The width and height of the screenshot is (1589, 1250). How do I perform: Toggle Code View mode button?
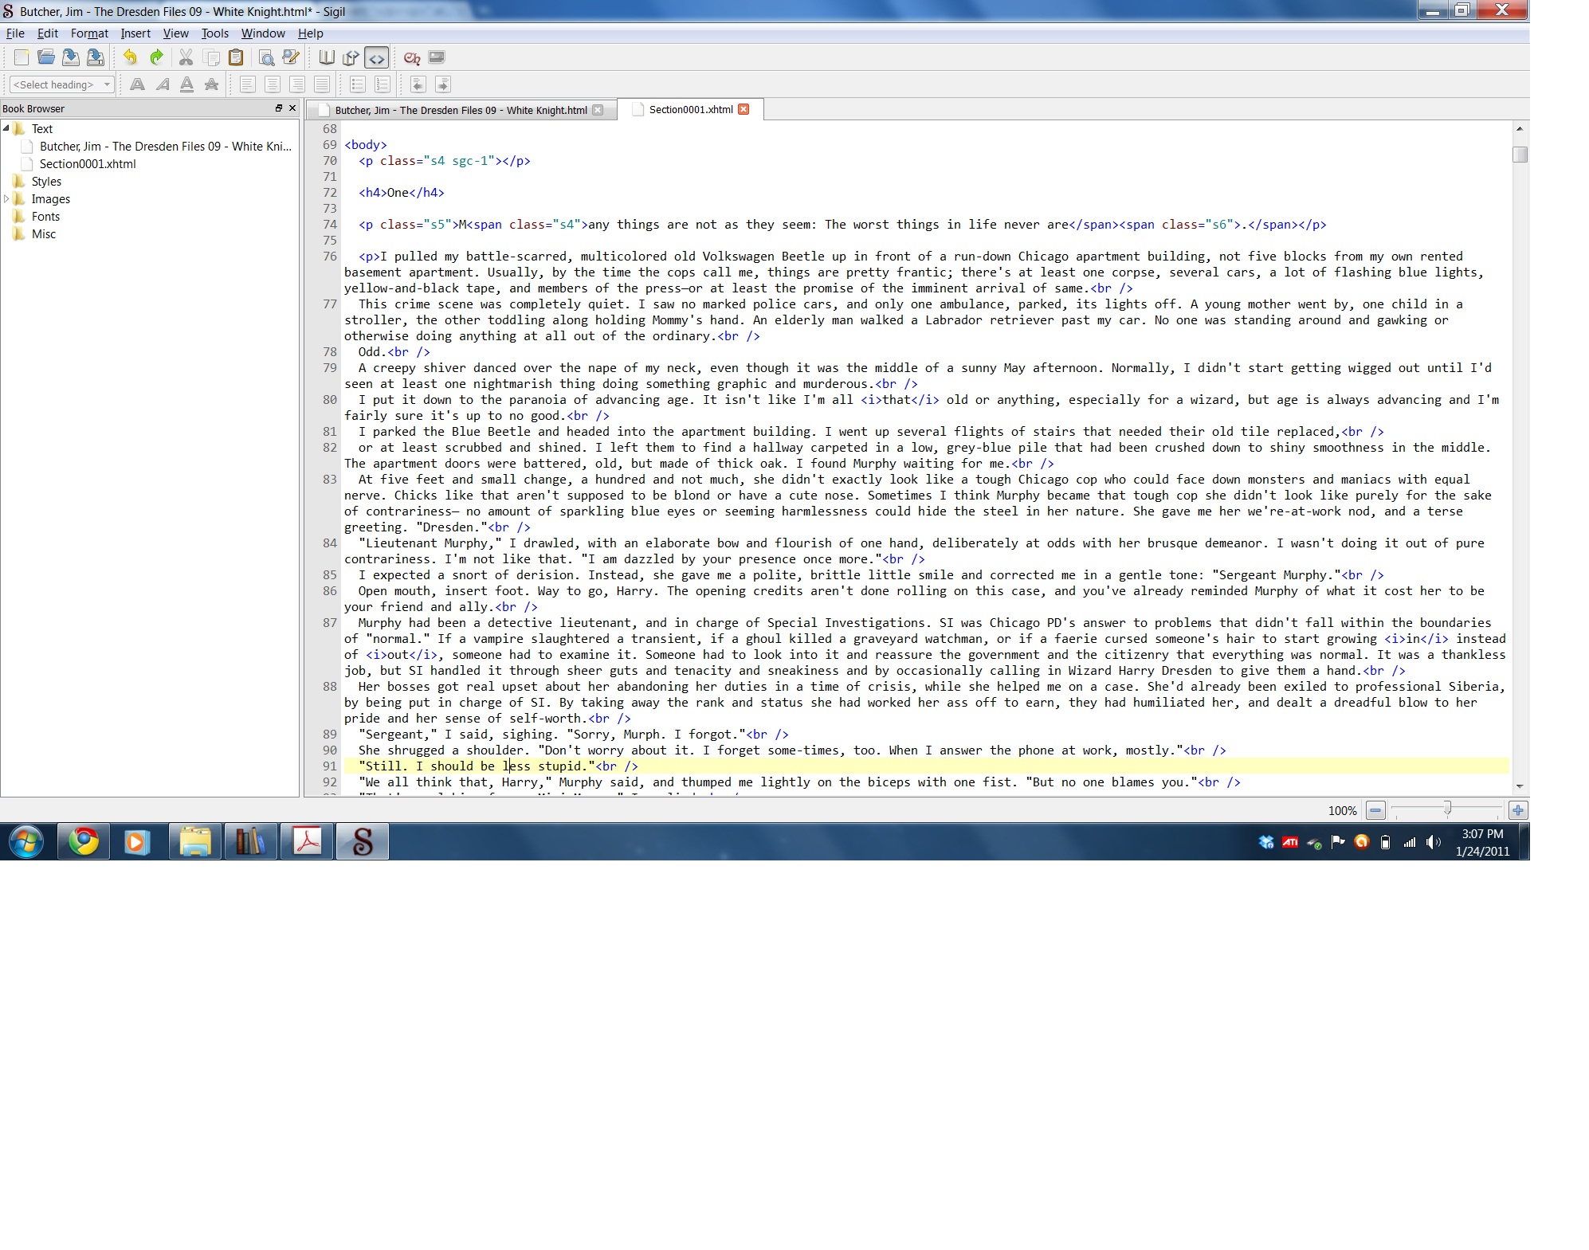pos(376,57)
